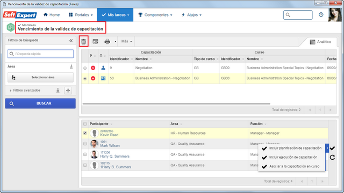Clear advanced filters broom icon

(58, 91)
